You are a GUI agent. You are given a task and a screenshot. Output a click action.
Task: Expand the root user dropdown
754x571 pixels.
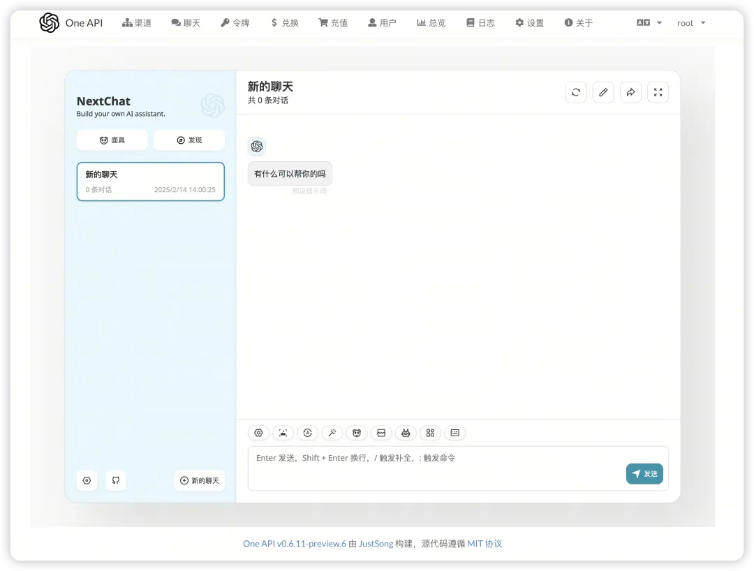click(691, 22)
